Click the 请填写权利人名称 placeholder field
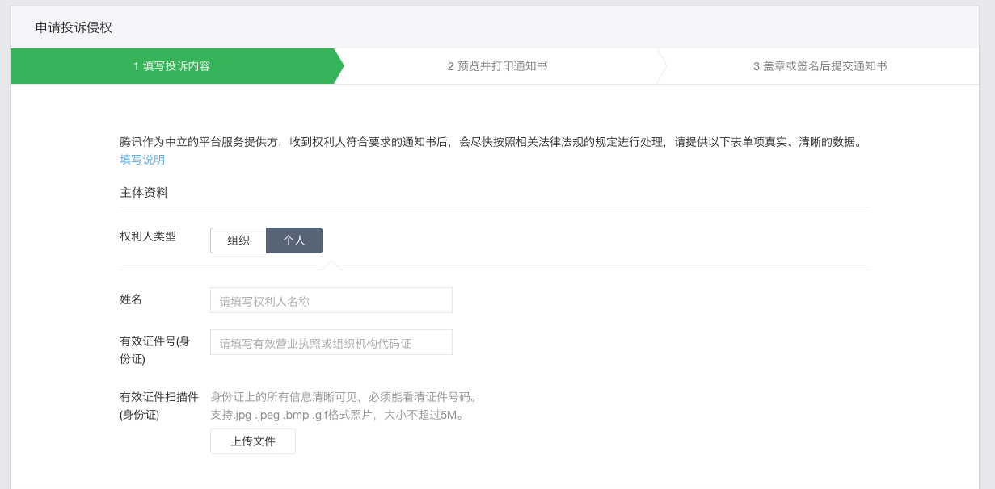The image size is (995, 489). click(x=331, y=299)
